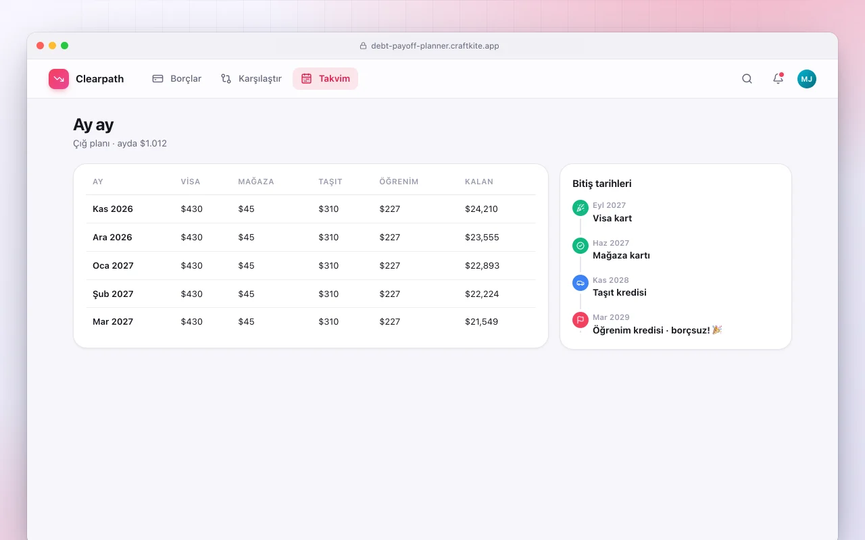This screenshot has height=540, width=865.
Task: Select the Takvim tab
Action: point(325,79)
